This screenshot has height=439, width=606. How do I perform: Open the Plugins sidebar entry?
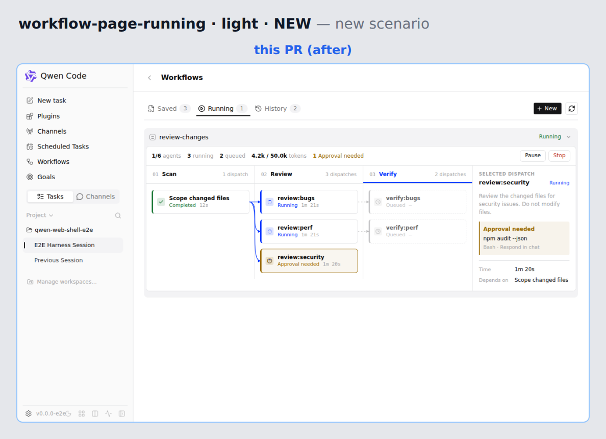pyautogui.click(x=48, y=116)
